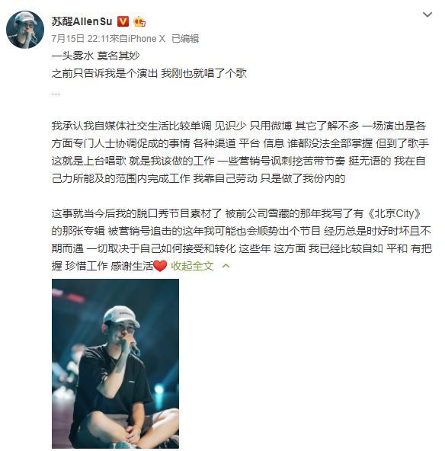
Task: Click the orange verified V badge
Action: (x=123, y=21)
